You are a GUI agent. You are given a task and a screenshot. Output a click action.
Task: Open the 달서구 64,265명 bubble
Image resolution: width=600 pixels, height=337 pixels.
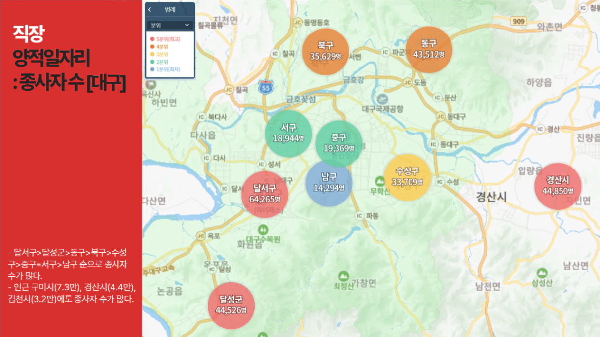pyautogui.click(x=265, y=194)
